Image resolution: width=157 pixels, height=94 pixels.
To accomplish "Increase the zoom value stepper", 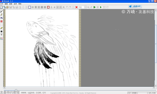I will (x=86, y=7).
